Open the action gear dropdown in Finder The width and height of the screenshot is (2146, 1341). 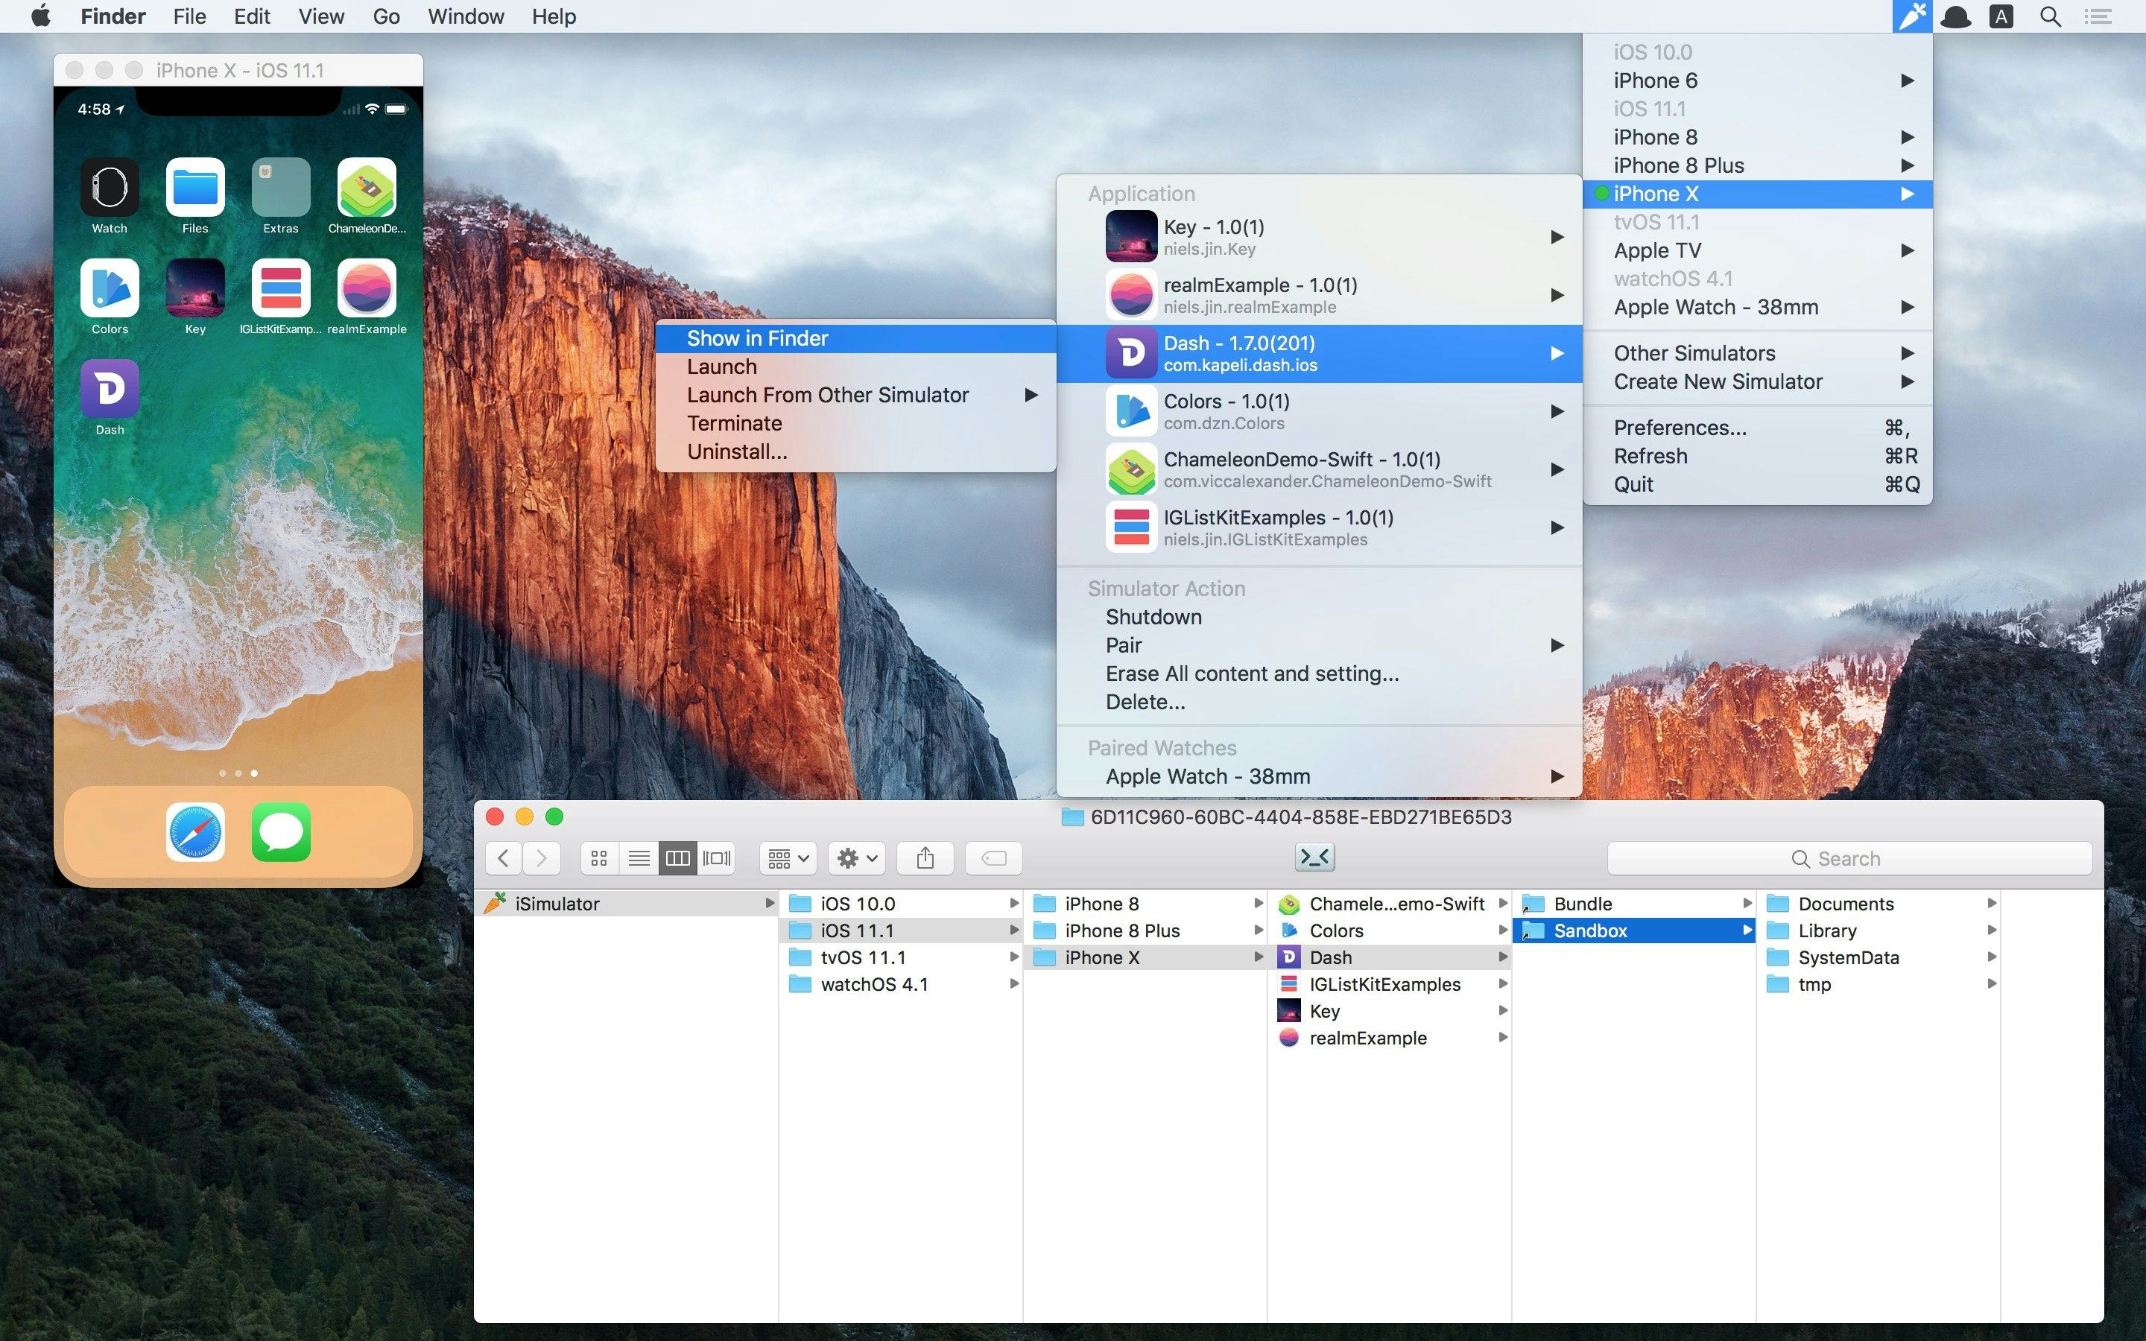(854, 857)
